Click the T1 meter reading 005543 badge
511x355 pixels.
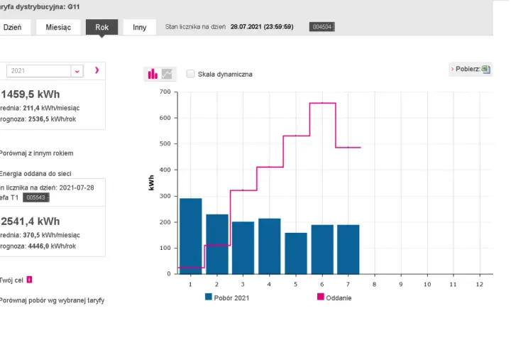36,197
